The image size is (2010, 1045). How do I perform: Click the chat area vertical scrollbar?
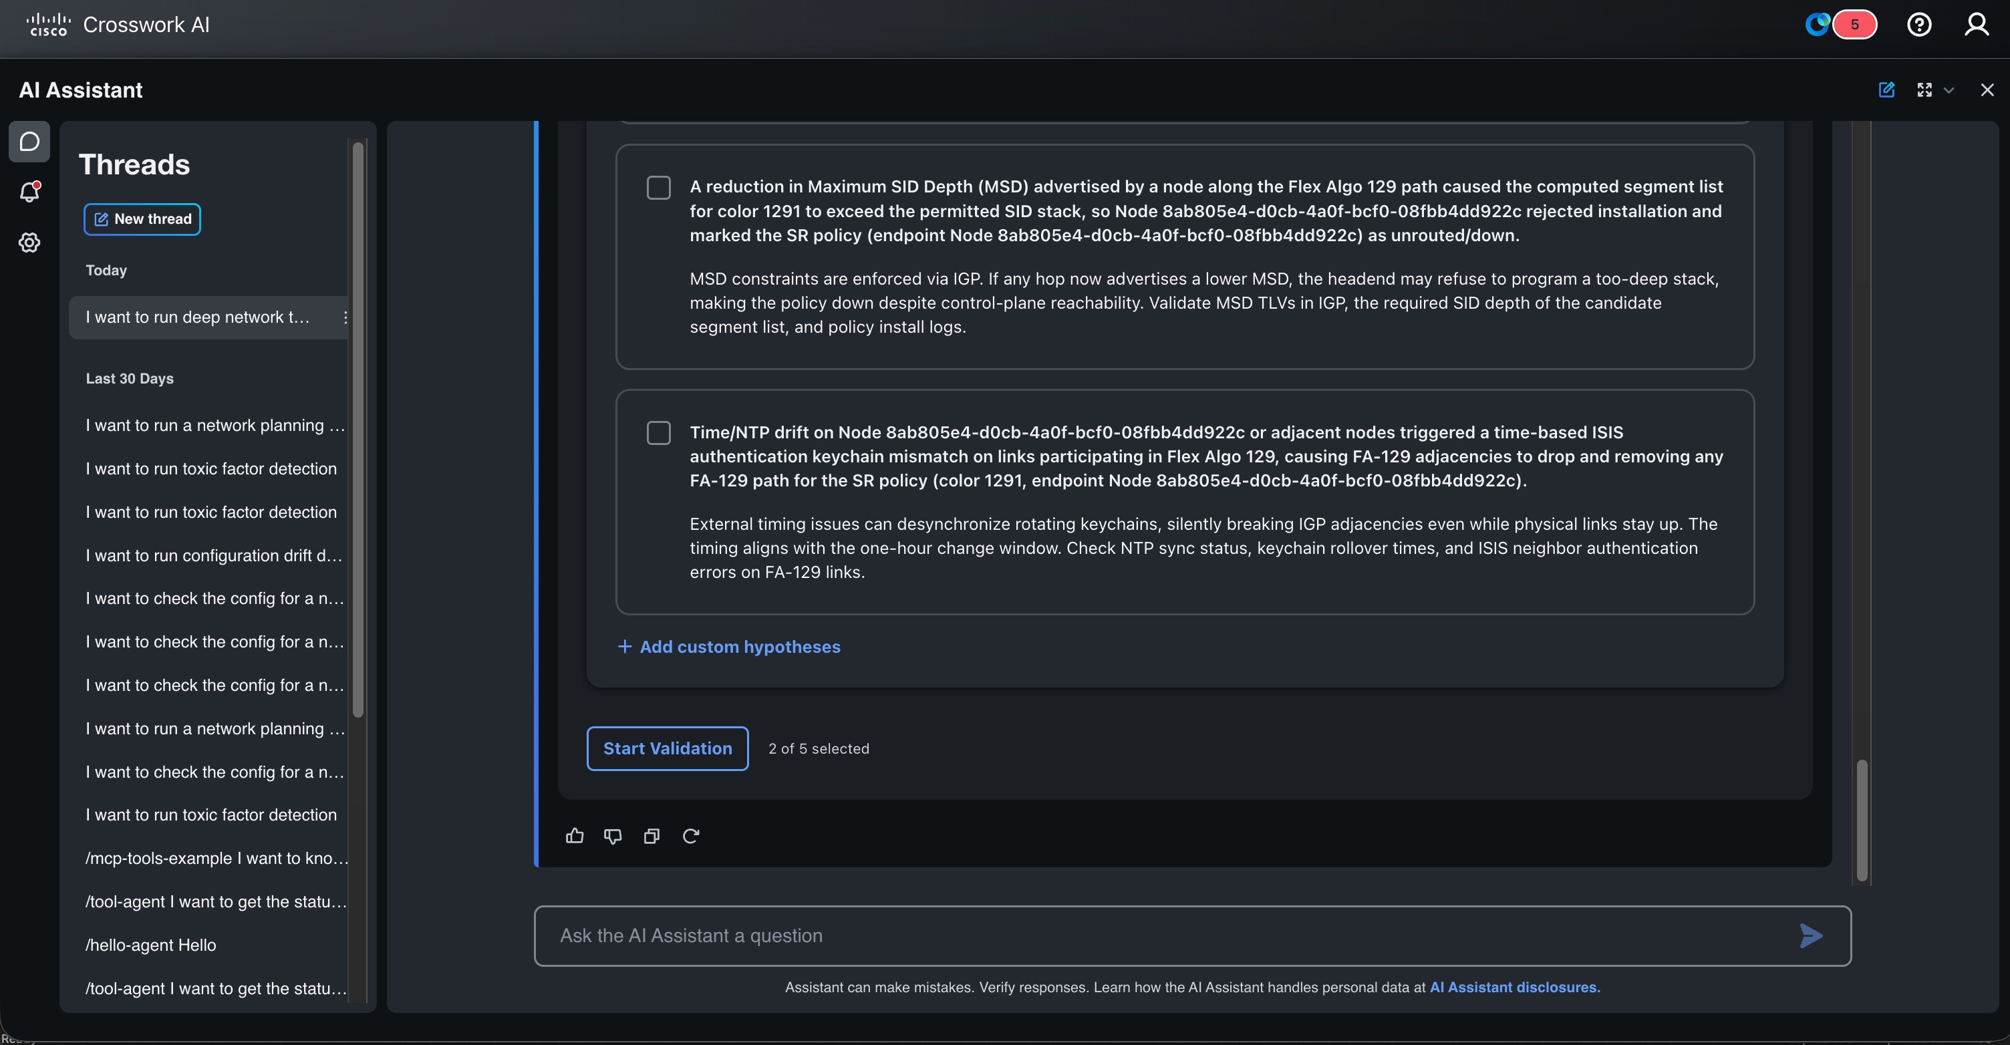[x=1862, y=819]
